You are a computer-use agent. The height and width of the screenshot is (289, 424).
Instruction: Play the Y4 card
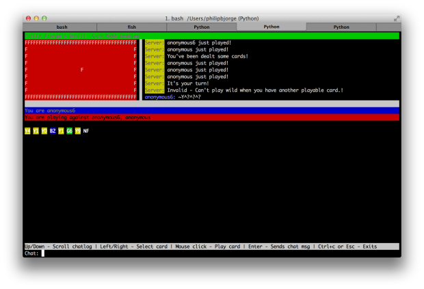tap(27, 131)
